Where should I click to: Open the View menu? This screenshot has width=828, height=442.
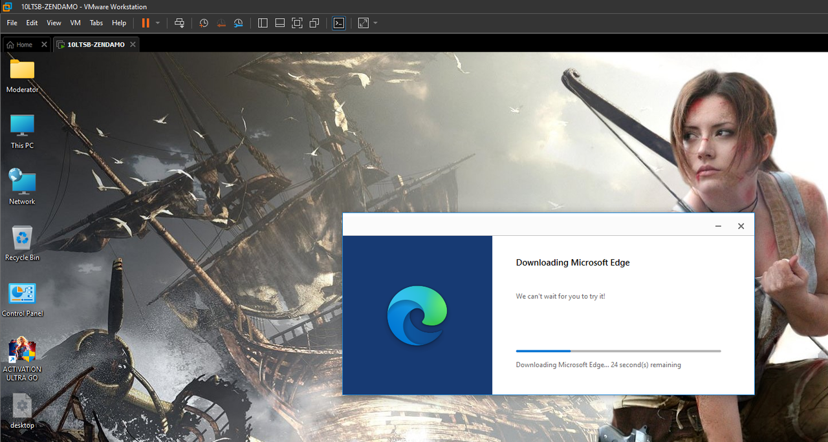coord(54,23)
